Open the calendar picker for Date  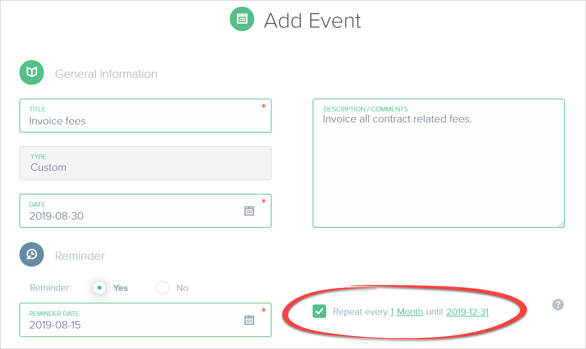tap(249, 211)
